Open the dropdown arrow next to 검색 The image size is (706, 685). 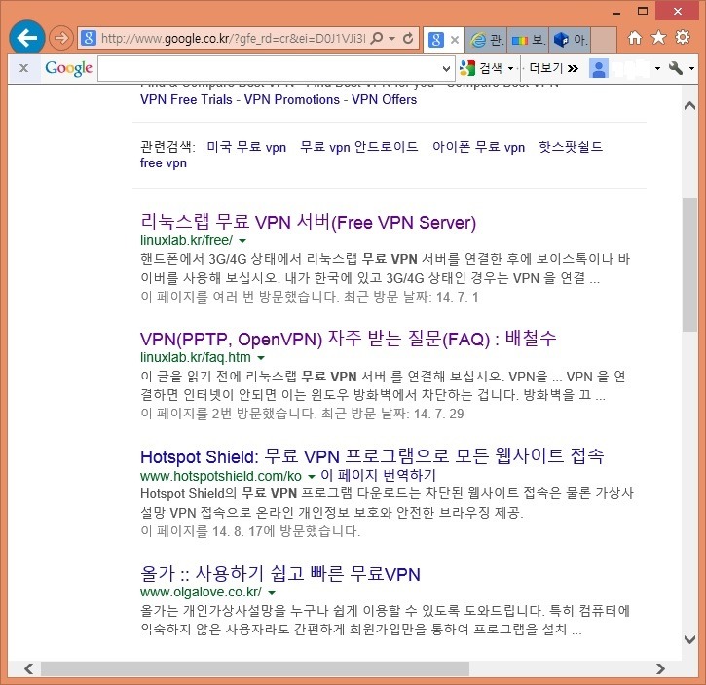[x=510, y=69]
